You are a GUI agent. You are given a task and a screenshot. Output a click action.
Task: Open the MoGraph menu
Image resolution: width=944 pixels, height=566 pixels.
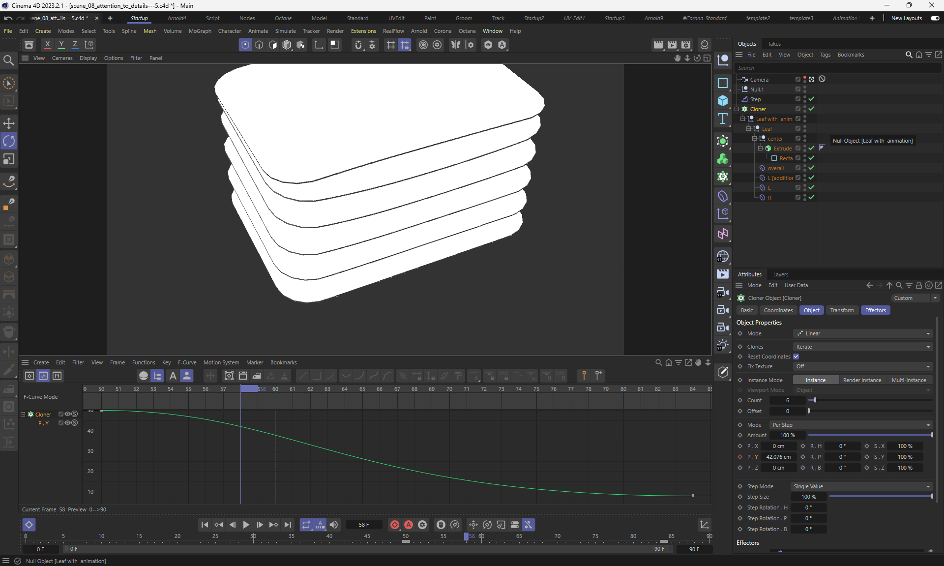click(200, 31)
